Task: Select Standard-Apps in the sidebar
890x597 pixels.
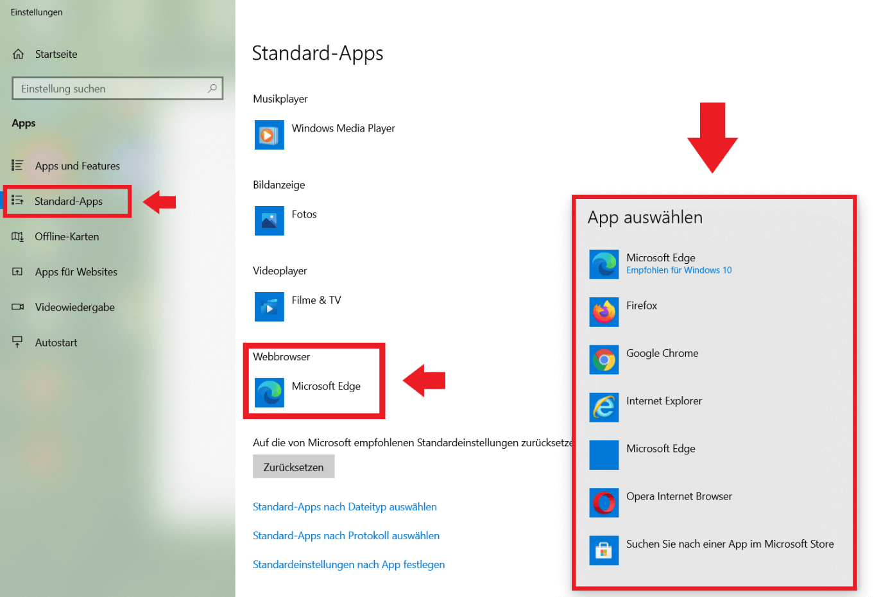Action: tap(68, 201)
